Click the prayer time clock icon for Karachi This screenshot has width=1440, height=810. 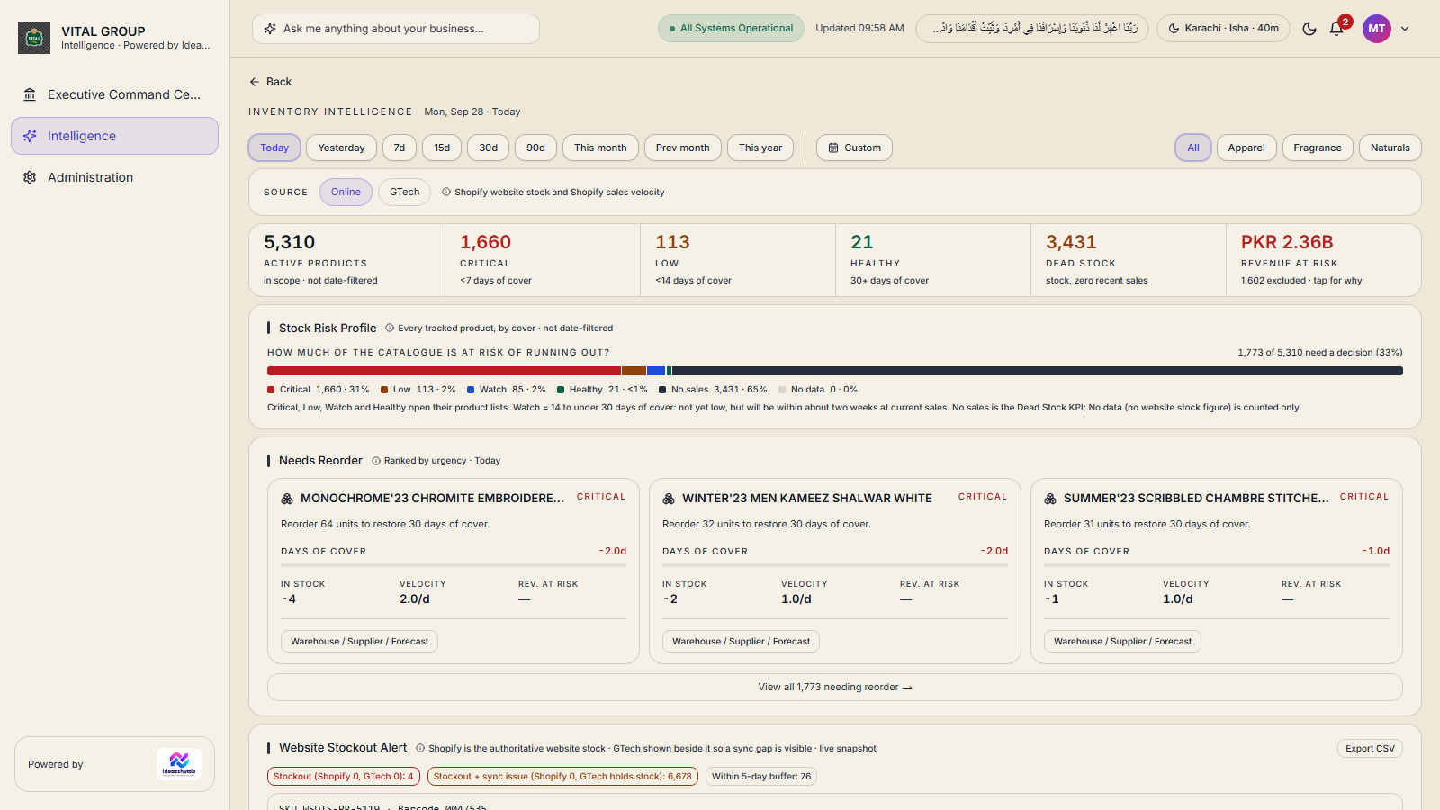point(1174,29)
